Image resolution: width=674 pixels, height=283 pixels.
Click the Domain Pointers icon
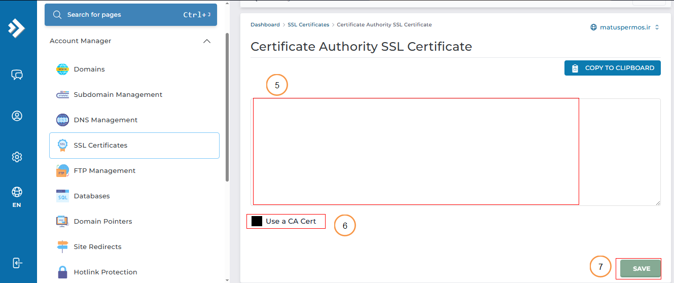pyautogui.click(x=62, y=222)
